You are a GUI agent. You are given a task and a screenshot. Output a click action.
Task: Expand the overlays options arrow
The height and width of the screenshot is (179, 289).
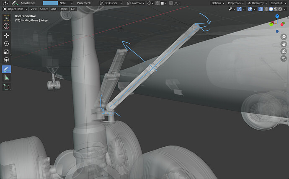pos(255,9)
